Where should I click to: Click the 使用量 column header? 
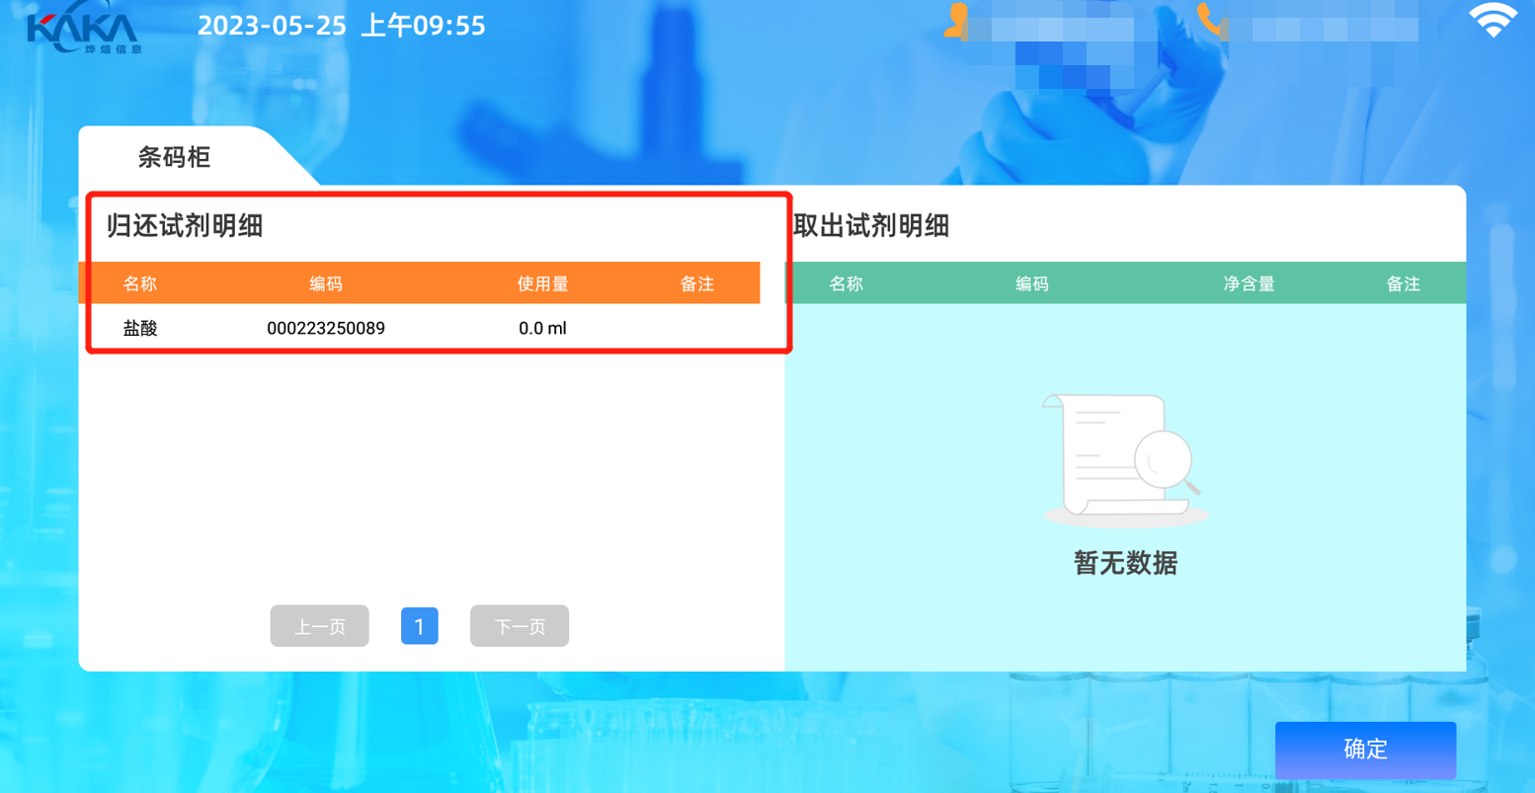pos(542,284)
